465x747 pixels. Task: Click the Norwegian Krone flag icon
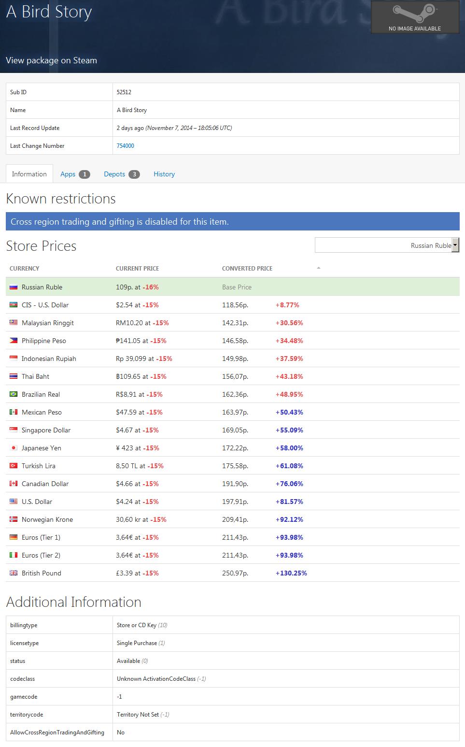14,519
